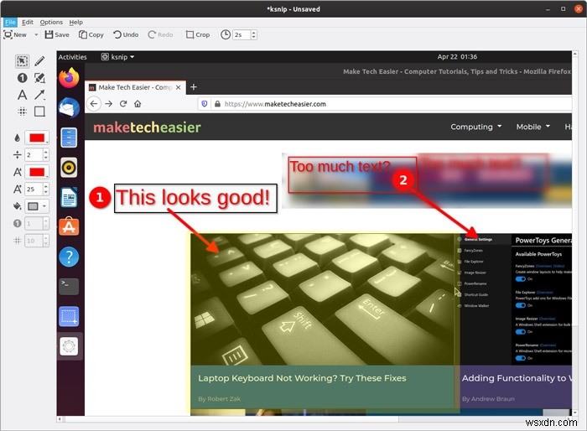The image size is (587, 431).
Task: Open the Edit menu
Action: (28, 22)
